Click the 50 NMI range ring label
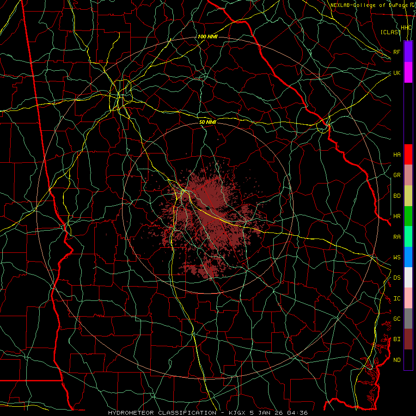Screen dimensions: 416x416 coord(208,122)
